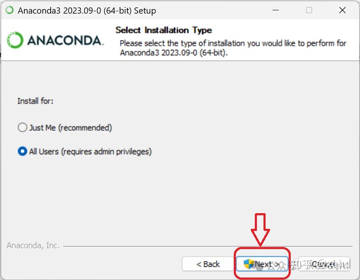Screen dimensions: 360x280
Task: Click the Anaconda icon in the title bar
Action: [x=9, y=10]
